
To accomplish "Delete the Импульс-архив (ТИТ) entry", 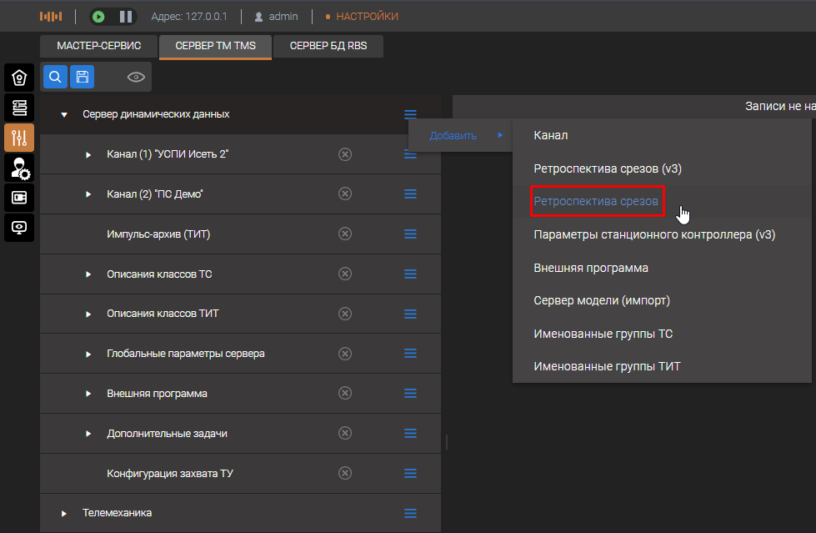I will pyautogui.click(x=345, y=234).
